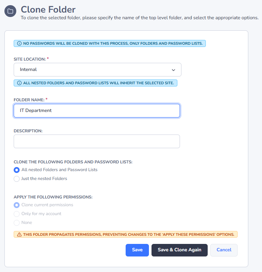Select 'All nested Folders and Password Lists' option

click(17, 170)
